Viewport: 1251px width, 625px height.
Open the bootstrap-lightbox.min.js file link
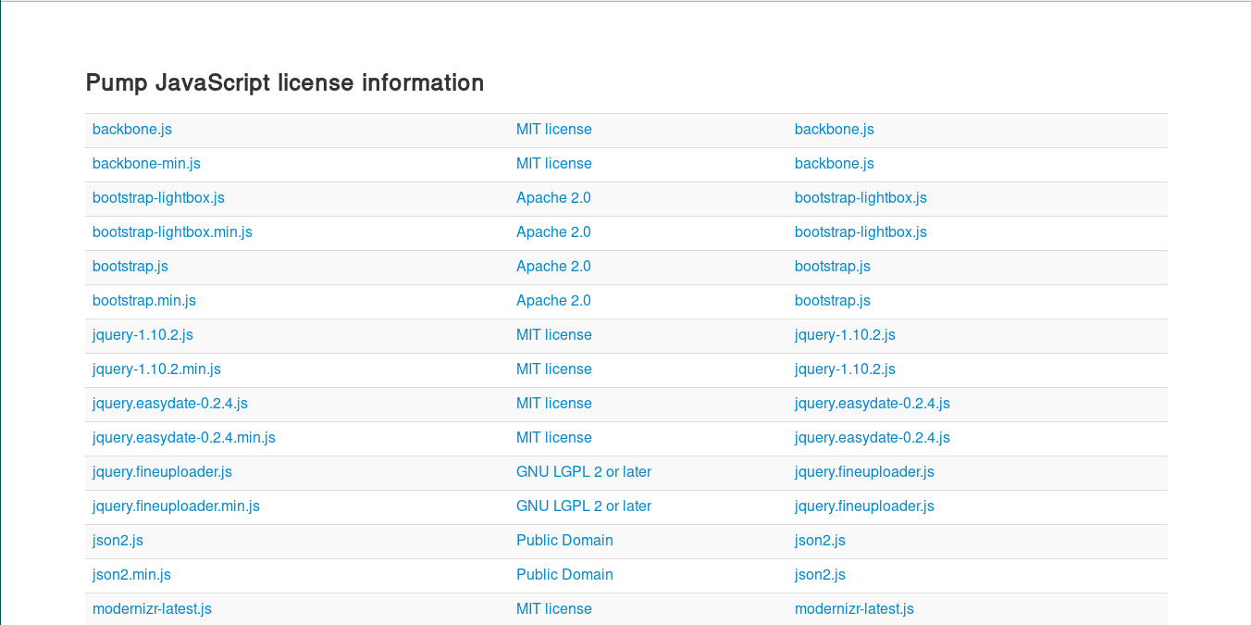point(172,232)
